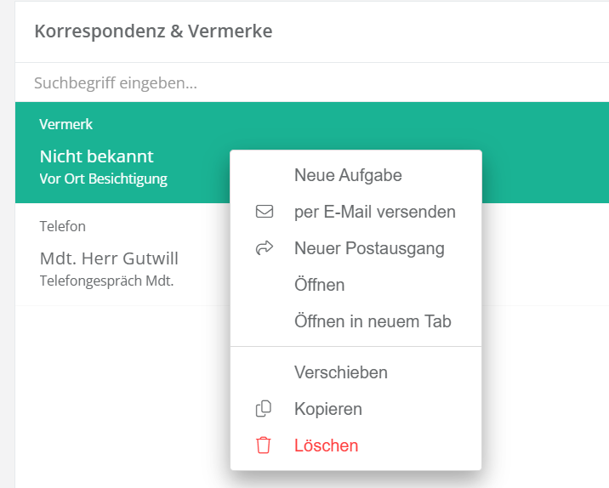Click the "Vermerk" type label
609x488 pixels.
pos(66,124)
